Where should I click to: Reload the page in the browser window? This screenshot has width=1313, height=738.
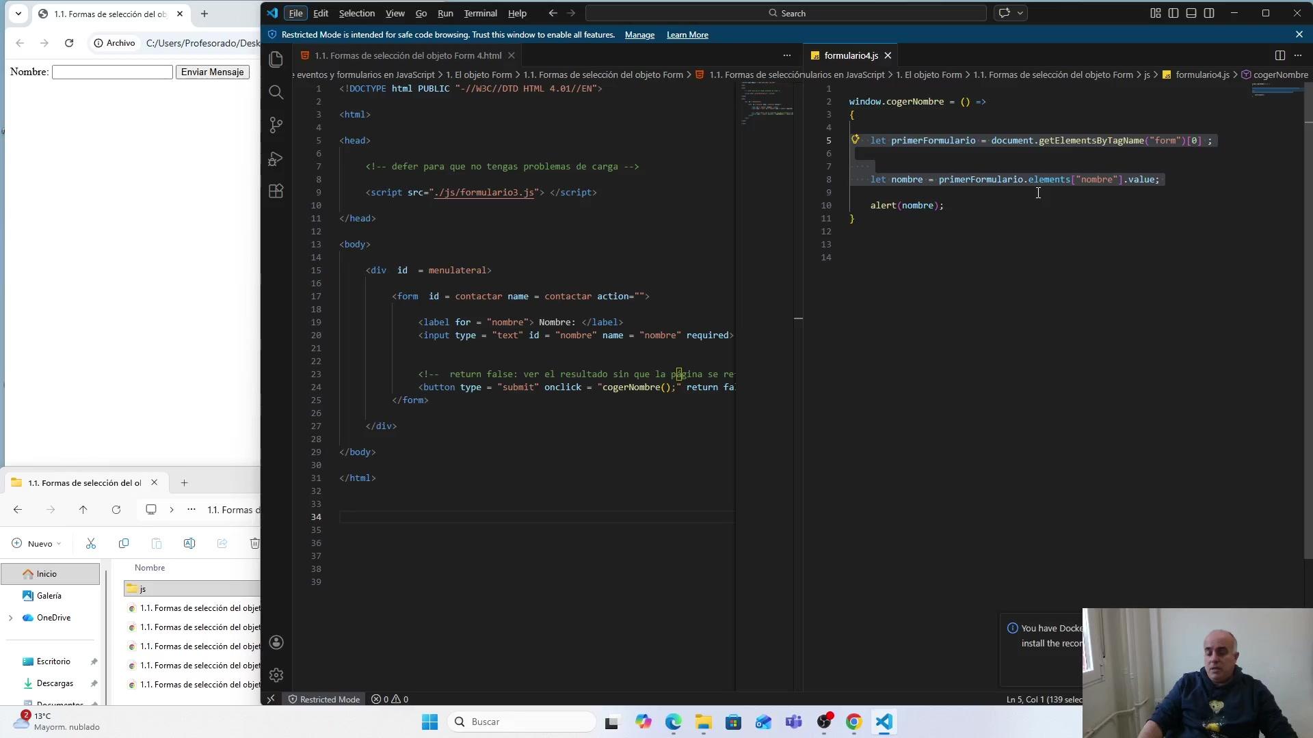[69, 43]
